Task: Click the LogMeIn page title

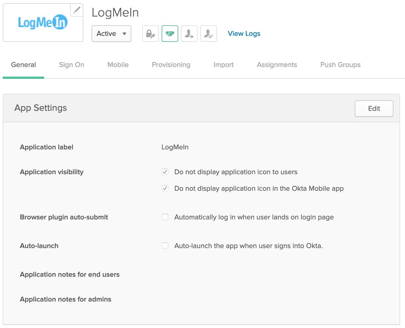Action: tap(115, 13)
